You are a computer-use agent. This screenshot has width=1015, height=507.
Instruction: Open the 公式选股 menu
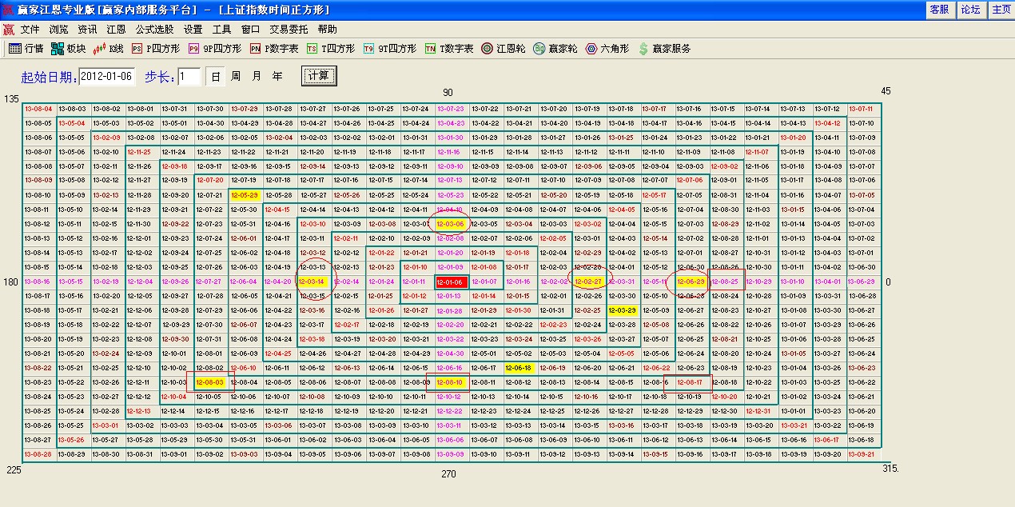coord(154,29)
